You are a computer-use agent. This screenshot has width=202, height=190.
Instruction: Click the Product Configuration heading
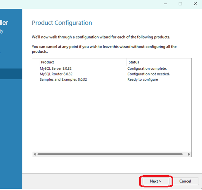tap(62, 23)
